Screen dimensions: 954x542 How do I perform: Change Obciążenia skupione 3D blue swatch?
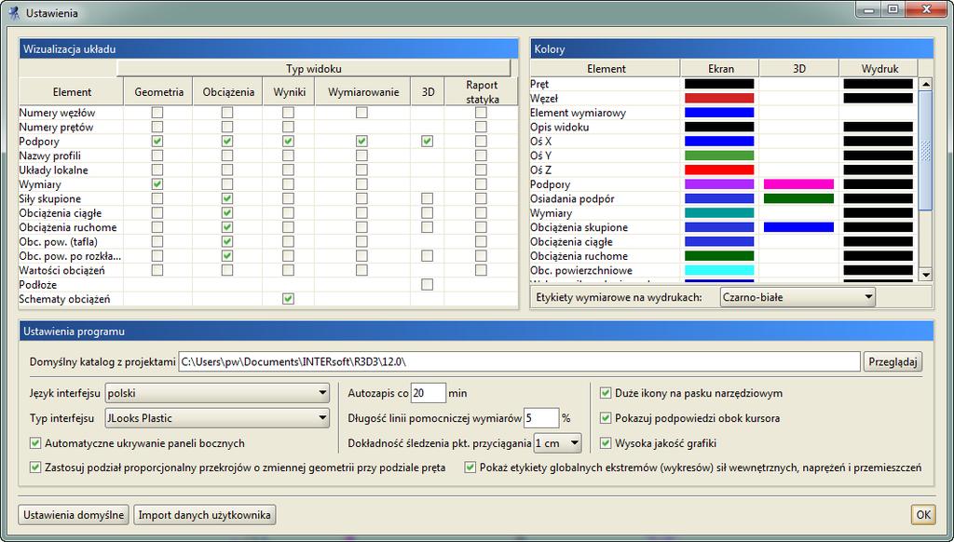(798, 227)
